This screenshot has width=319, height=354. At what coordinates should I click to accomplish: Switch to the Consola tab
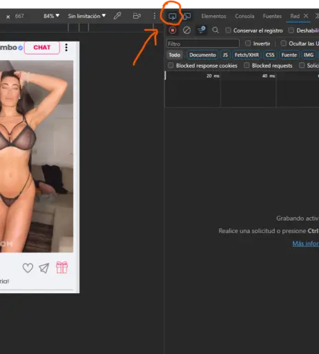pyautogui.click(x=244, y=16)
